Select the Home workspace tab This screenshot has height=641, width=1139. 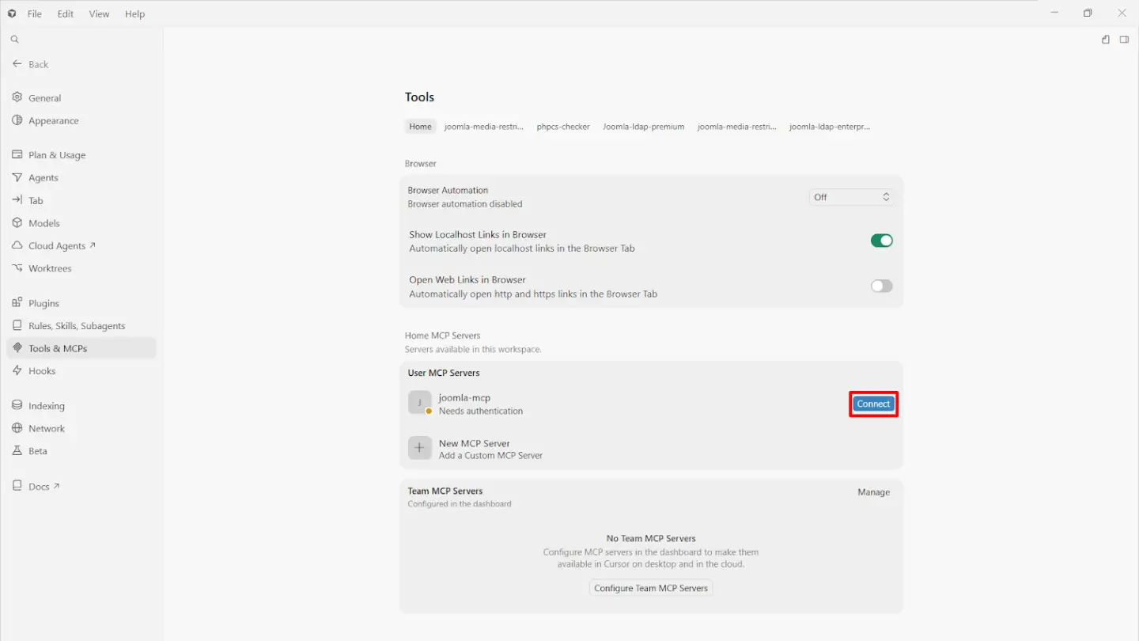(x=421, y=127)
